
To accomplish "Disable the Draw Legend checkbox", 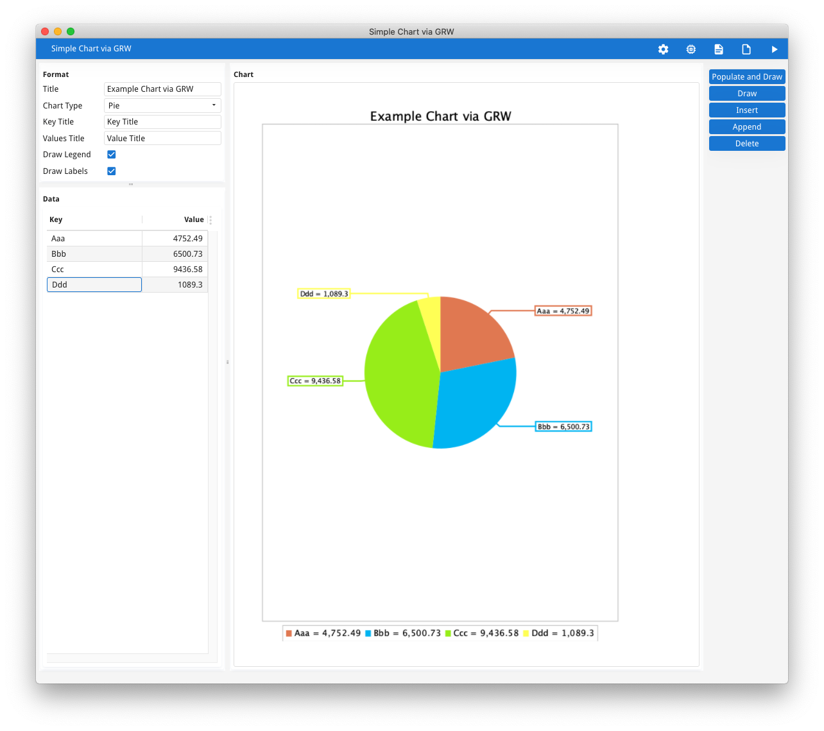I will point(111,154).
